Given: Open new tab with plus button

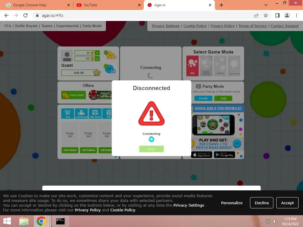Looking at the screenshot, I should pyautogui.click(x=221, y=5).
